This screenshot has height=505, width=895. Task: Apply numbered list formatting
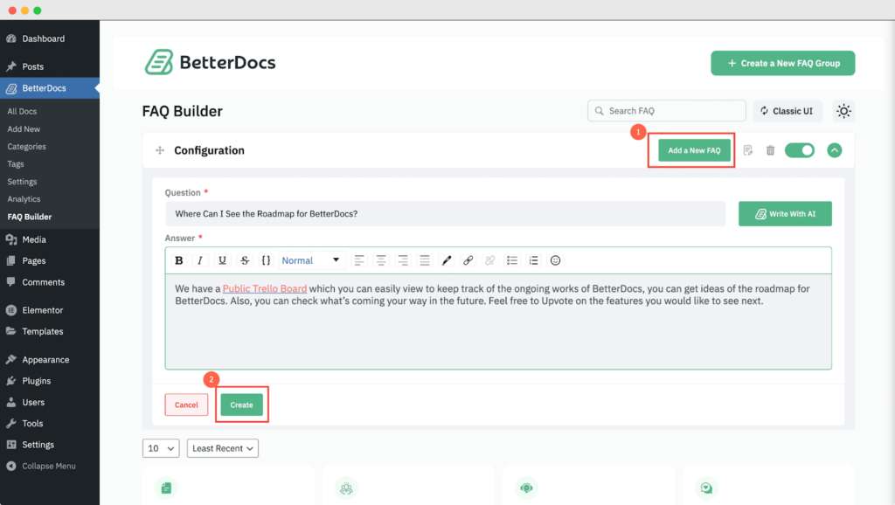[x=534, y=259]
